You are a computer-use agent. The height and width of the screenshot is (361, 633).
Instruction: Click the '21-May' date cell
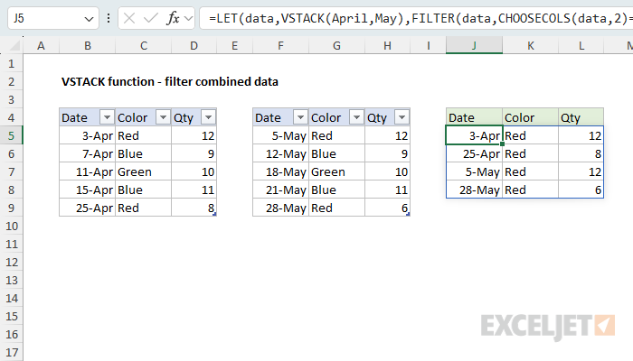coord(280,190)
